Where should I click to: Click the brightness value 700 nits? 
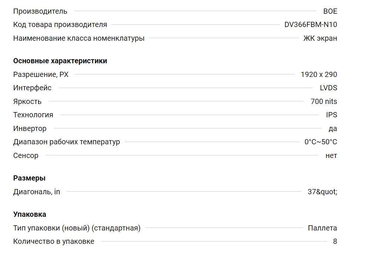[324, 101]
